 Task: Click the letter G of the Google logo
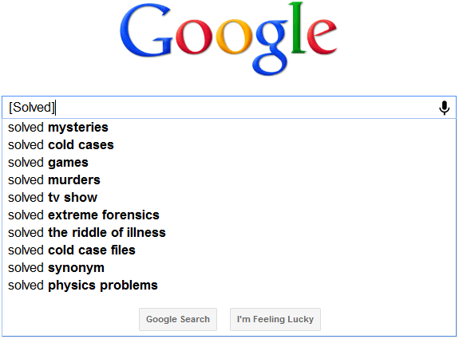pyautogui.click(x=146, y=32)
